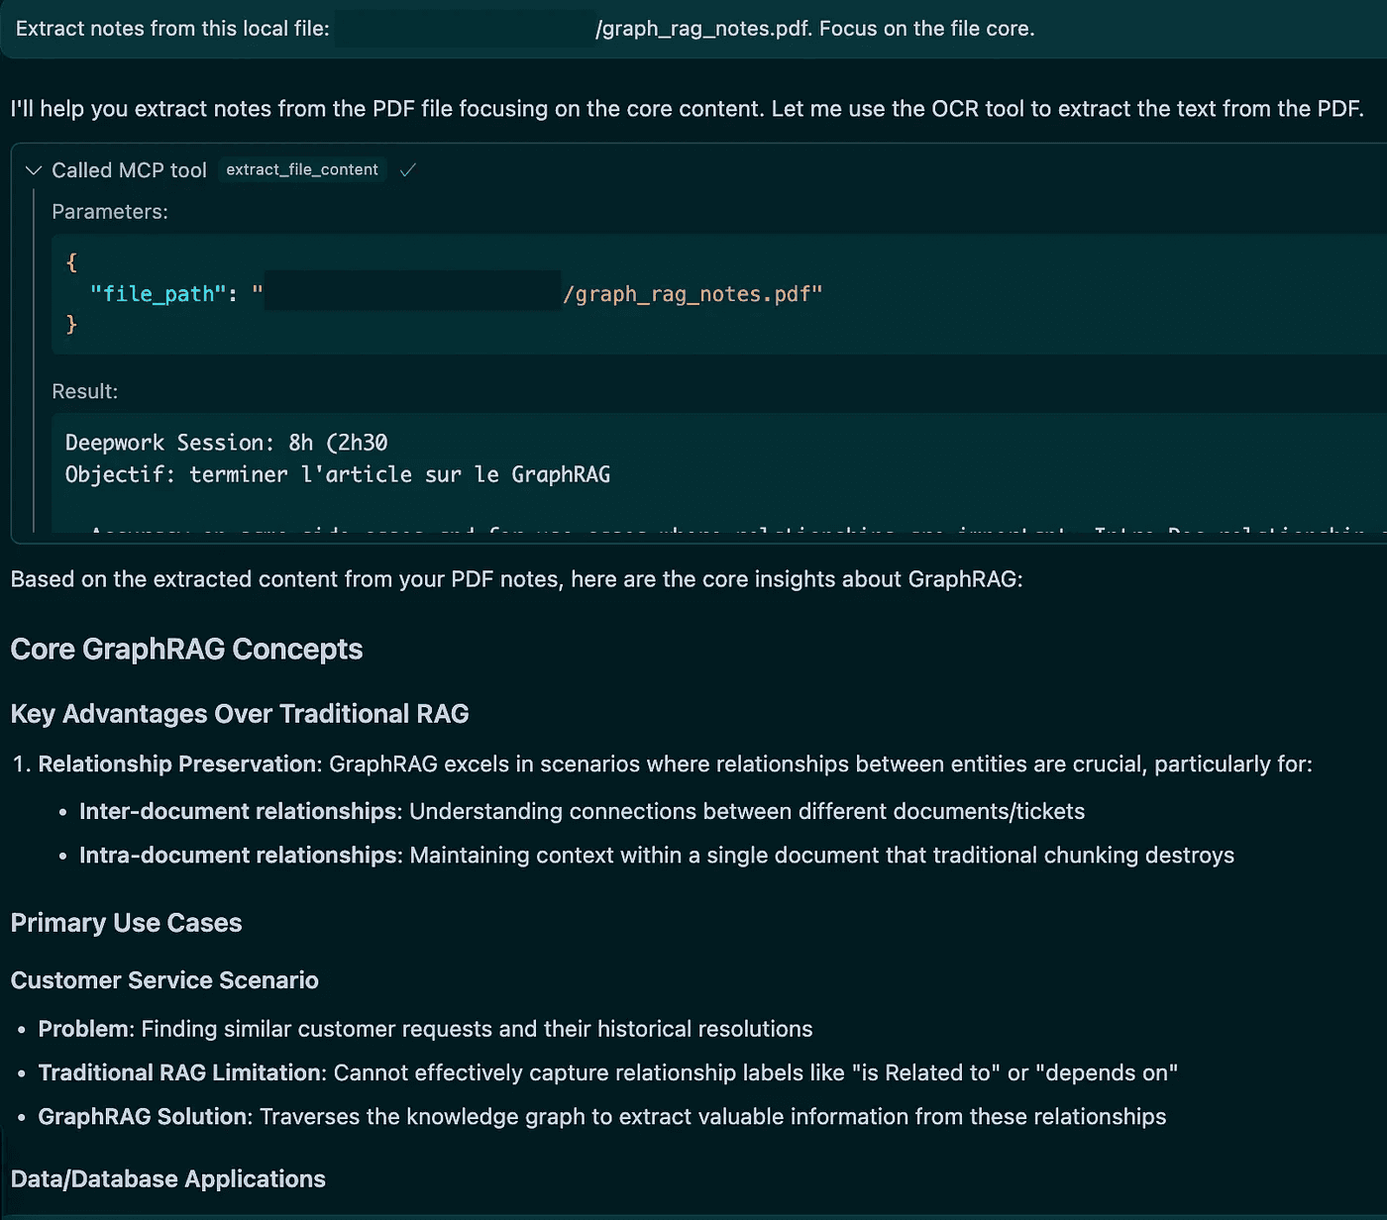Viewport: 1387px width, 1220px height.
Task: Click the "Data/Database Applications" subheading
Action: point(167,1178)
